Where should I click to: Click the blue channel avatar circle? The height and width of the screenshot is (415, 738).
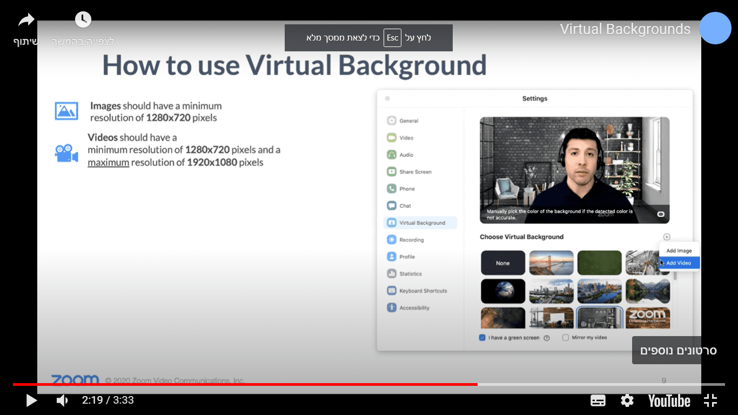click(x=715, y=28)
